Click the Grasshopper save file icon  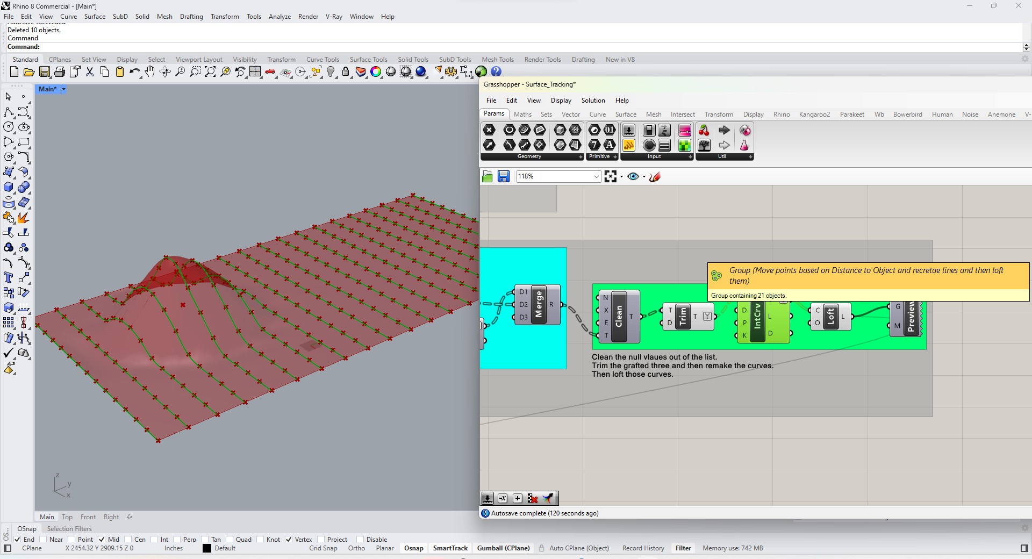click(503, 177)
